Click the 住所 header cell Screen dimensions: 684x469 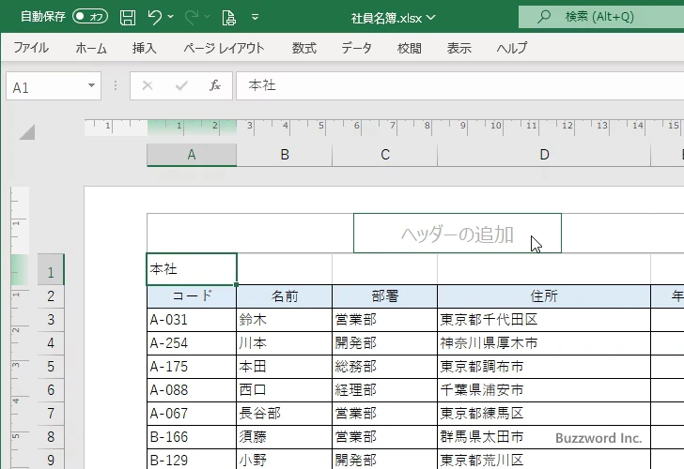544,296
